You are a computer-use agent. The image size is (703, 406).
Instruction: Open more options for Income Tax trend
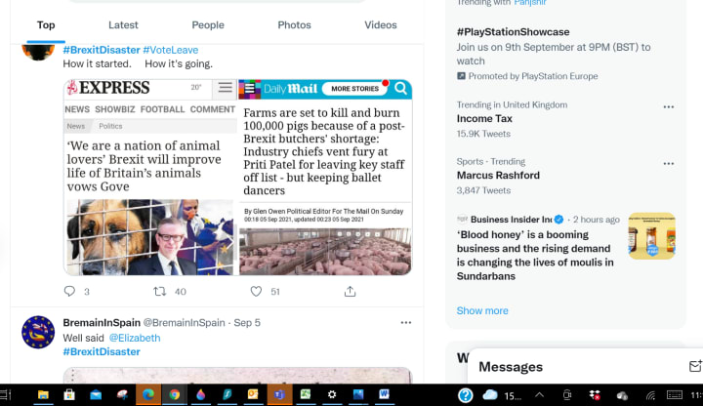(669, 106)
